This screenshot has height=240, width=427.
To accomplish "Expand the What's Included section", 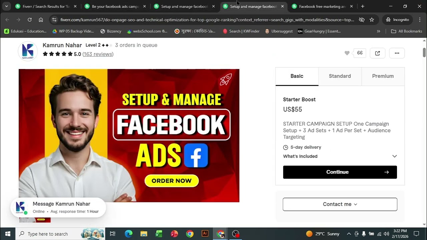I will (x=340, y=156).
